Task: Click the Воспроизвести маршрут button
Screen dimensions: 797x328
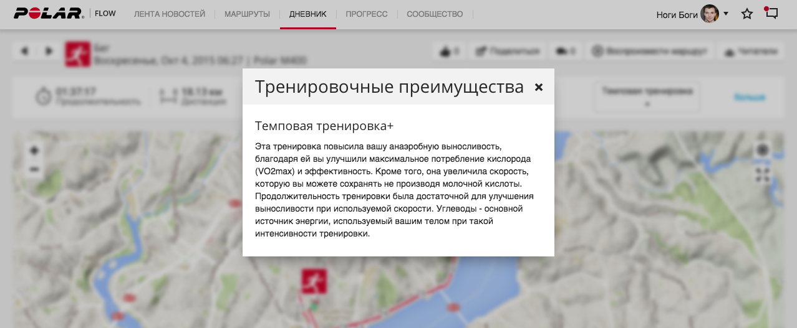Action: (649, 51)
